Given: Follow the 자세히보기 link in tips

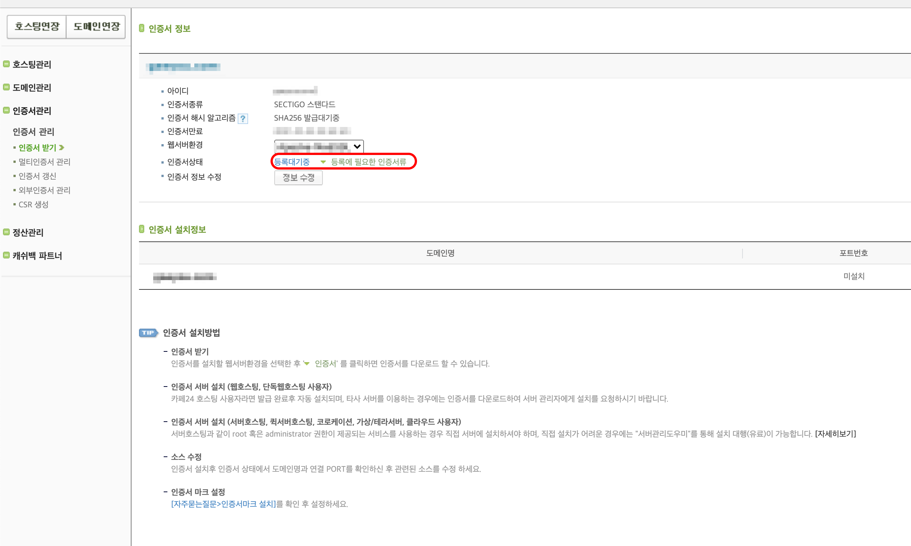Looking at the screenshot, I should point(835,434).
